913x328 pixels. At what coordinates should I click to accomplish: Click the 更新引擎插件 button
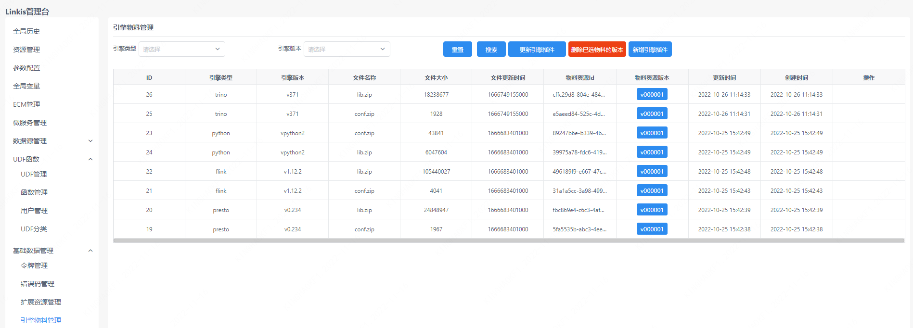537,50
